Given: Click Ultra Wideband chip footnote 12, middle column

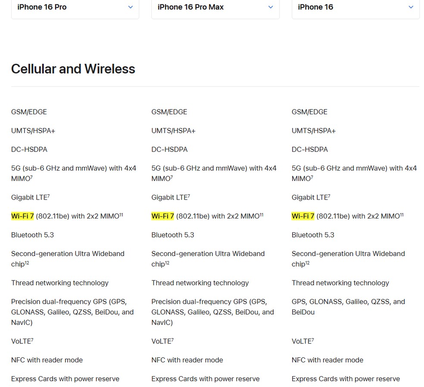Looking at the screenshot, I should click(167, 262).
